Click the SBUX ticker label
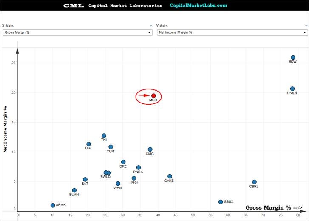The height and width of the screenshot is (221, 309). 229,202
